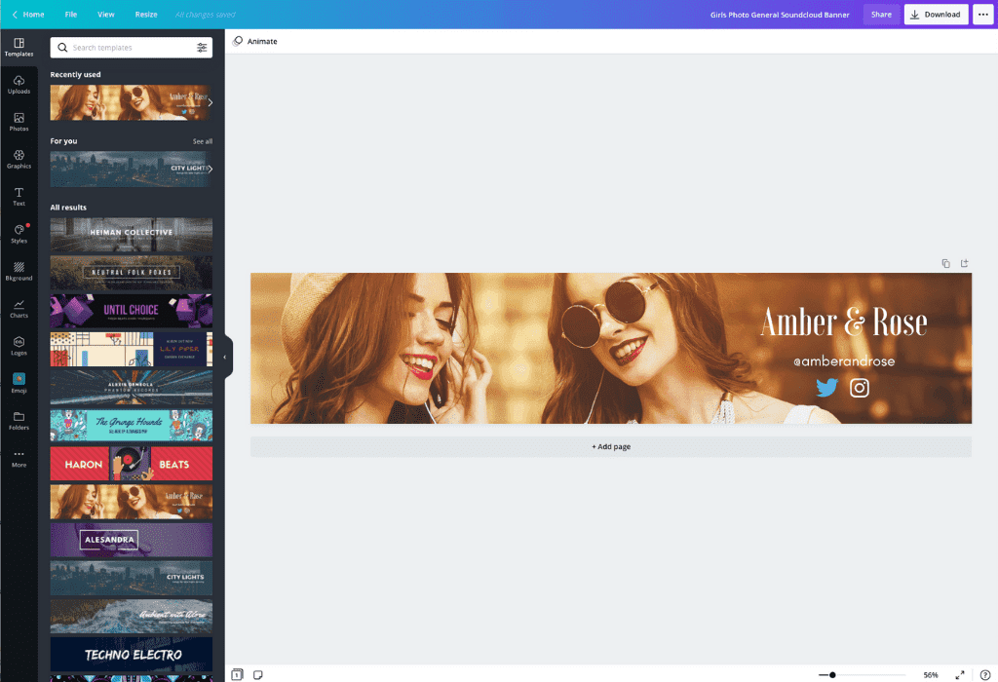This screenshot has width=998, height=682.
Task: Open the File menu
Action: (x=70, y=14)
